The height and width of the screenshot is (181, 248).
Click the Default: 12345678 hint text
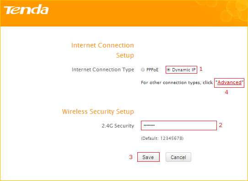pyautogui.click(x=162, y=138)
